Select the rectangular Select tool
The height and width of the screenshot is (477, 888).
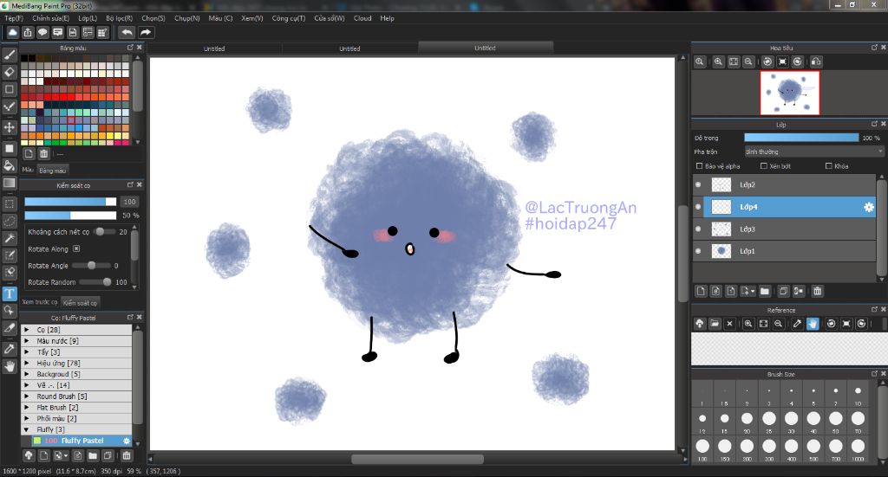(x=9, y=203)
